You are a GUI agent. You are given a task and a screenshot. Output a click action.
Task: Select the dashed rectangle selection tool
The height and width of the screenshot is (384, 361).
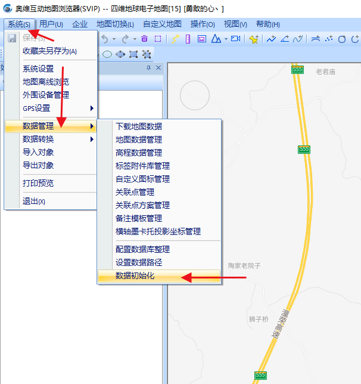pyautogui.click(x=158, y=39)
